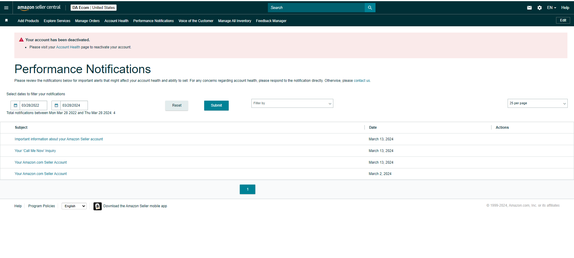Click the Amazon Seller mobile app icon
This screenshot has height=258, width=574.
pos(97,206)
